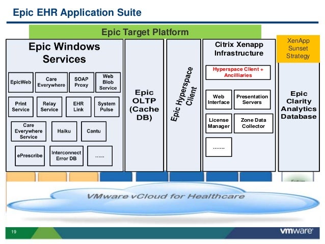Click the EHR Link box
Image resolution: width=325 pixels, height=244 pixels.
pyautogui.click(x=78, y=107)
